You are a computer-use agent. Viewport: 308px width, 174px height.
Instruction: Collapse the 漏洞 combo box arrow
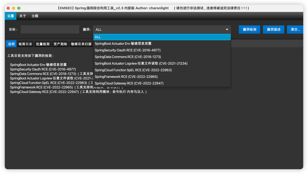coord(227,29)
